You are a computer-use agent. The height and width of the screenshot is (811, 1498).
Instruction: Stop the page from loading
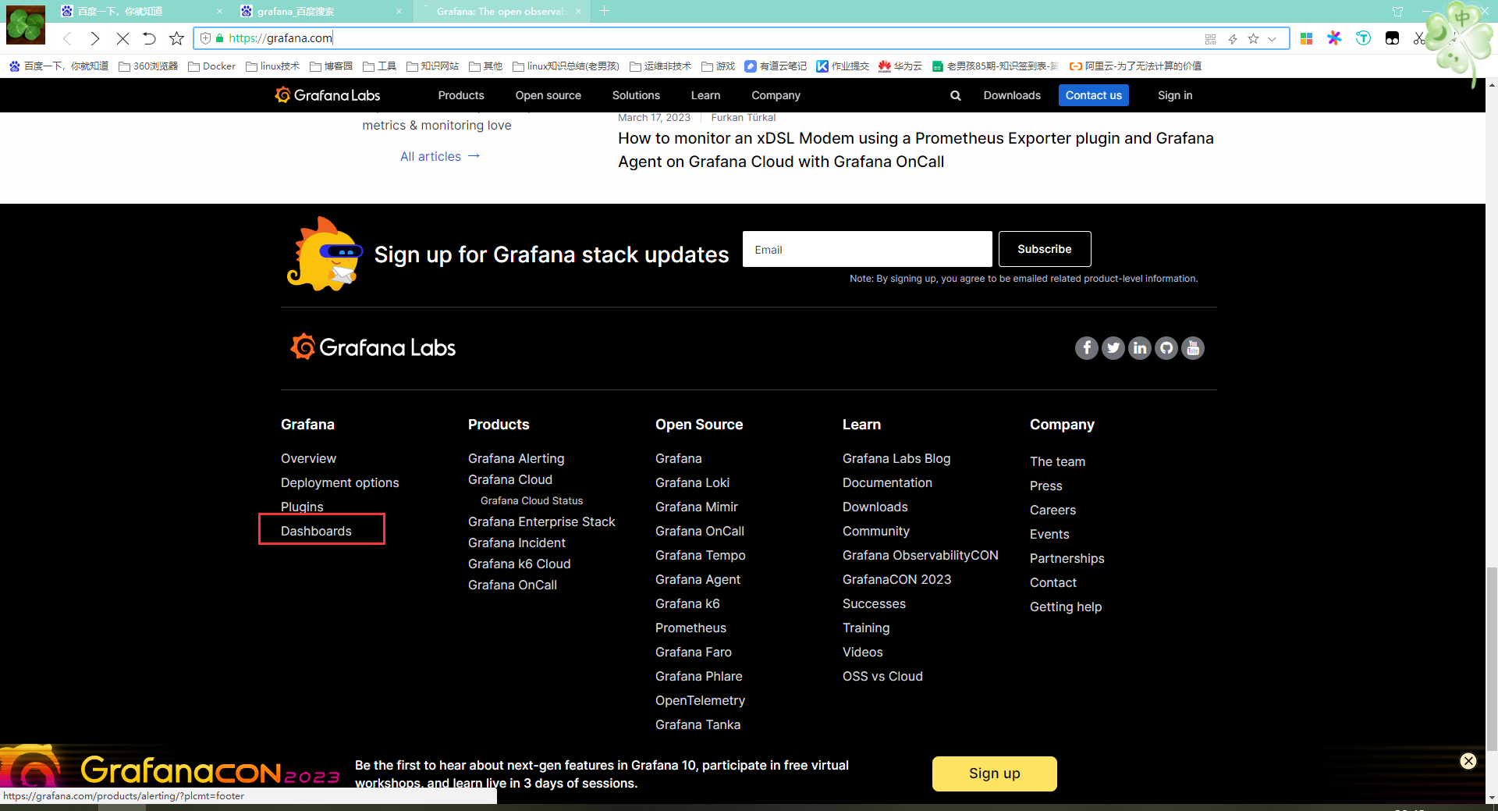click(x=122, y=38)
